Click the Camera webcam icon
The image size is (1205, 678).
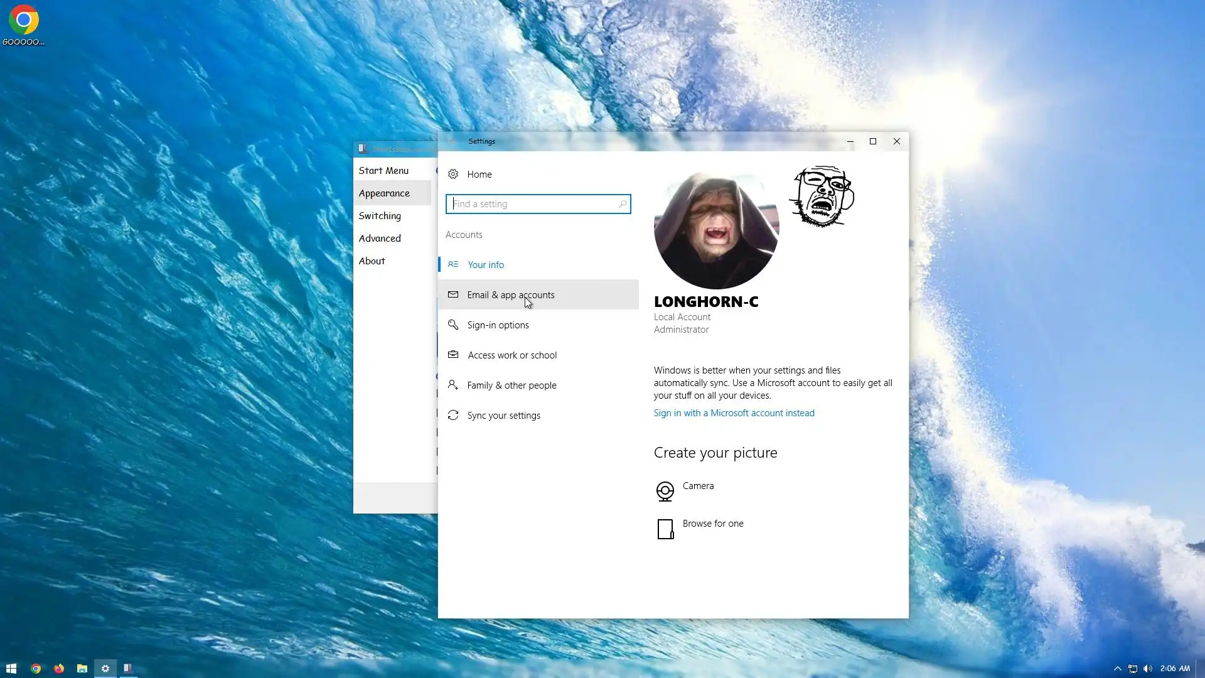665,491
